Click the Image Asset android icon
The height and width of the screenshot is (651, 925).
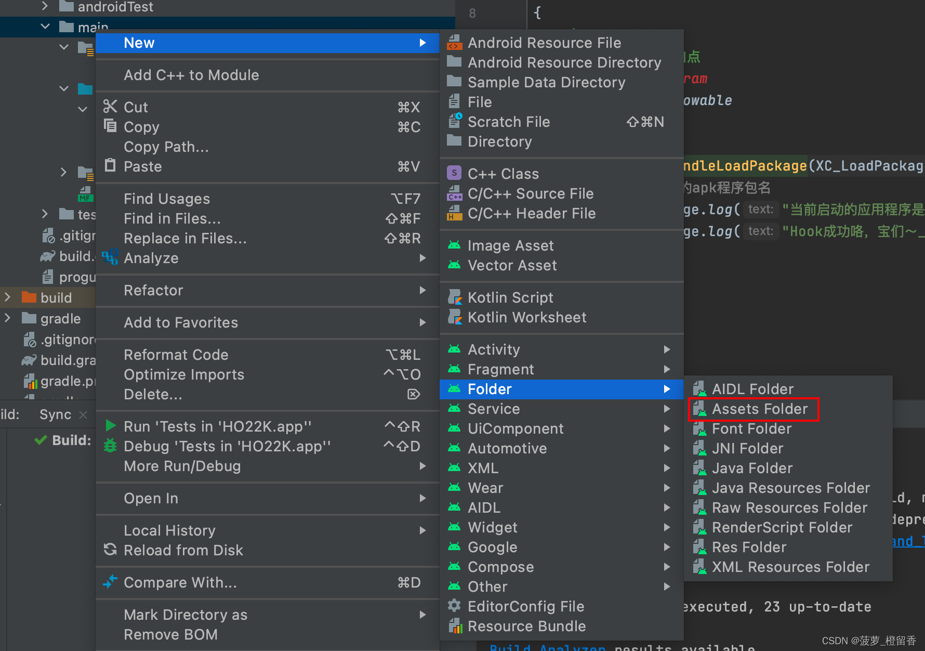click(x=454, y=245)
